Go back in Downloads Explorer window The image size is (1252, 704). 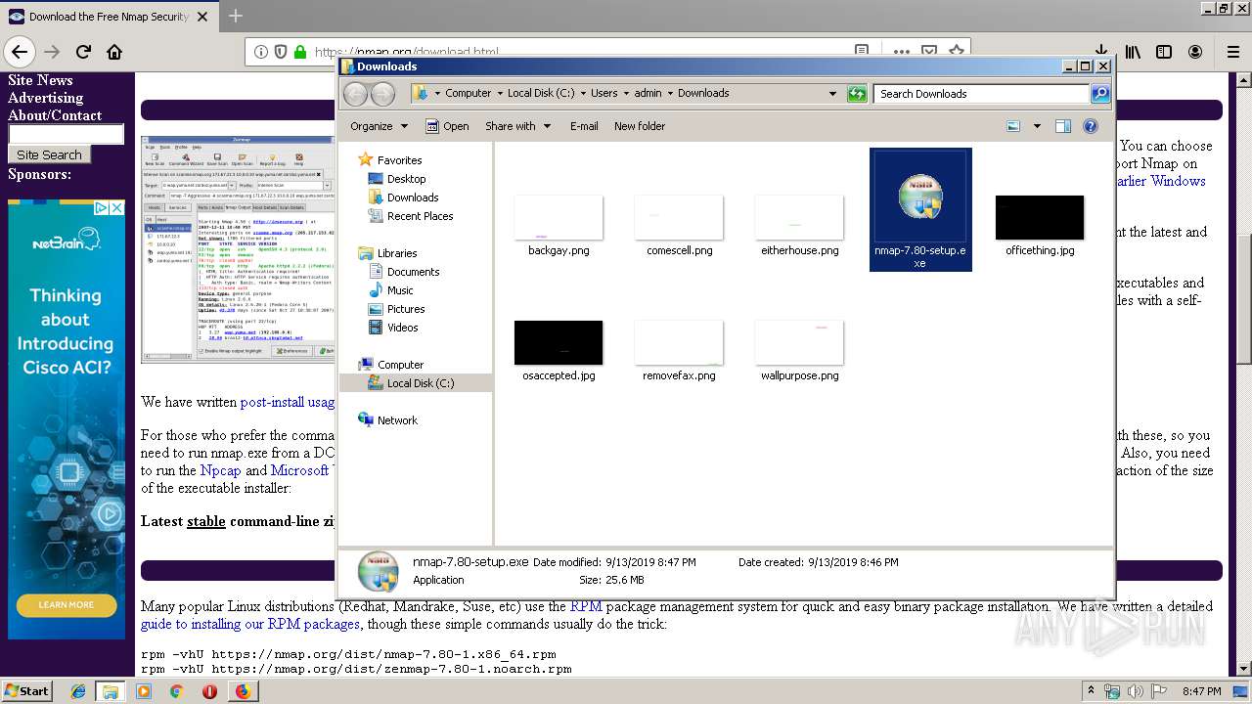tap(356, 94)
